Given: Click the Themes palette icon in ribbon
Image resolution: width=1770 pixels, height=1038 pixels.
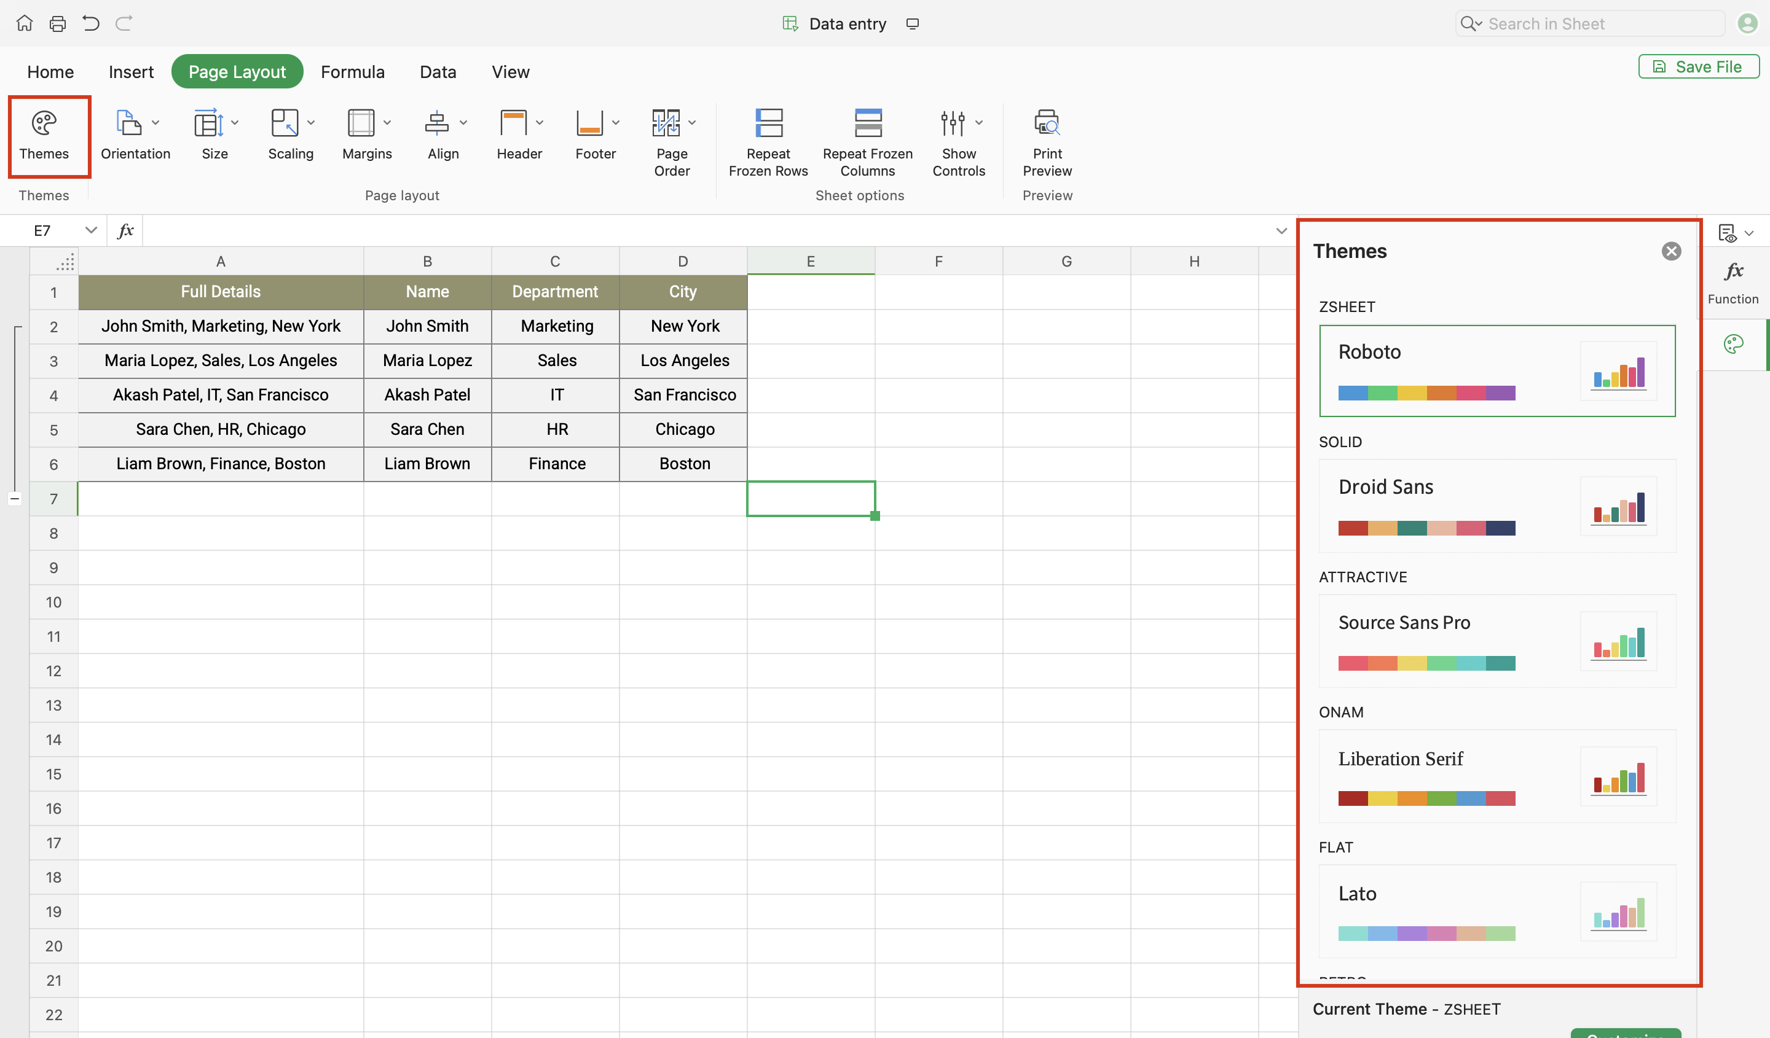Looking at the screenshot, I should (x=44, y=123).
